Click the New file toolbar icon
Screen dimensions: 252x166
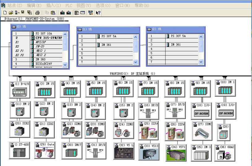[5, 13]
